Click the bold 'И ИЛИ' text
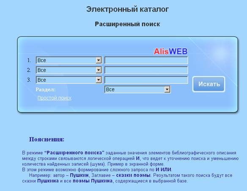Viewport: 247px width, 191px height. 163,169
